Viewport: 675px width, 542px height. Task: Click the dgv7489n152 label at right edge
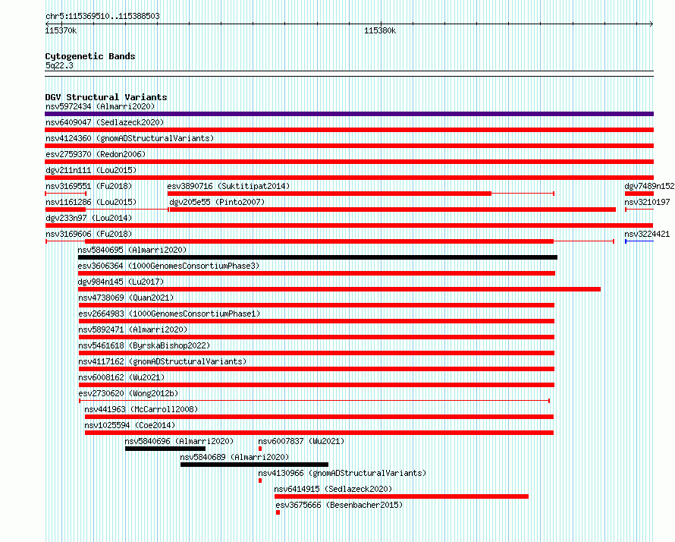click(x=649, y=186)
